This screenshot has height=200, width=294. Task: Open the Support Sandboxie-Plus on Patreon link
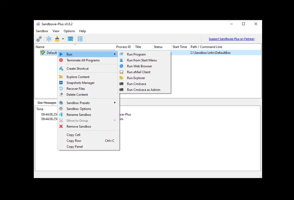pyautogui.click(x=231, y=39)
